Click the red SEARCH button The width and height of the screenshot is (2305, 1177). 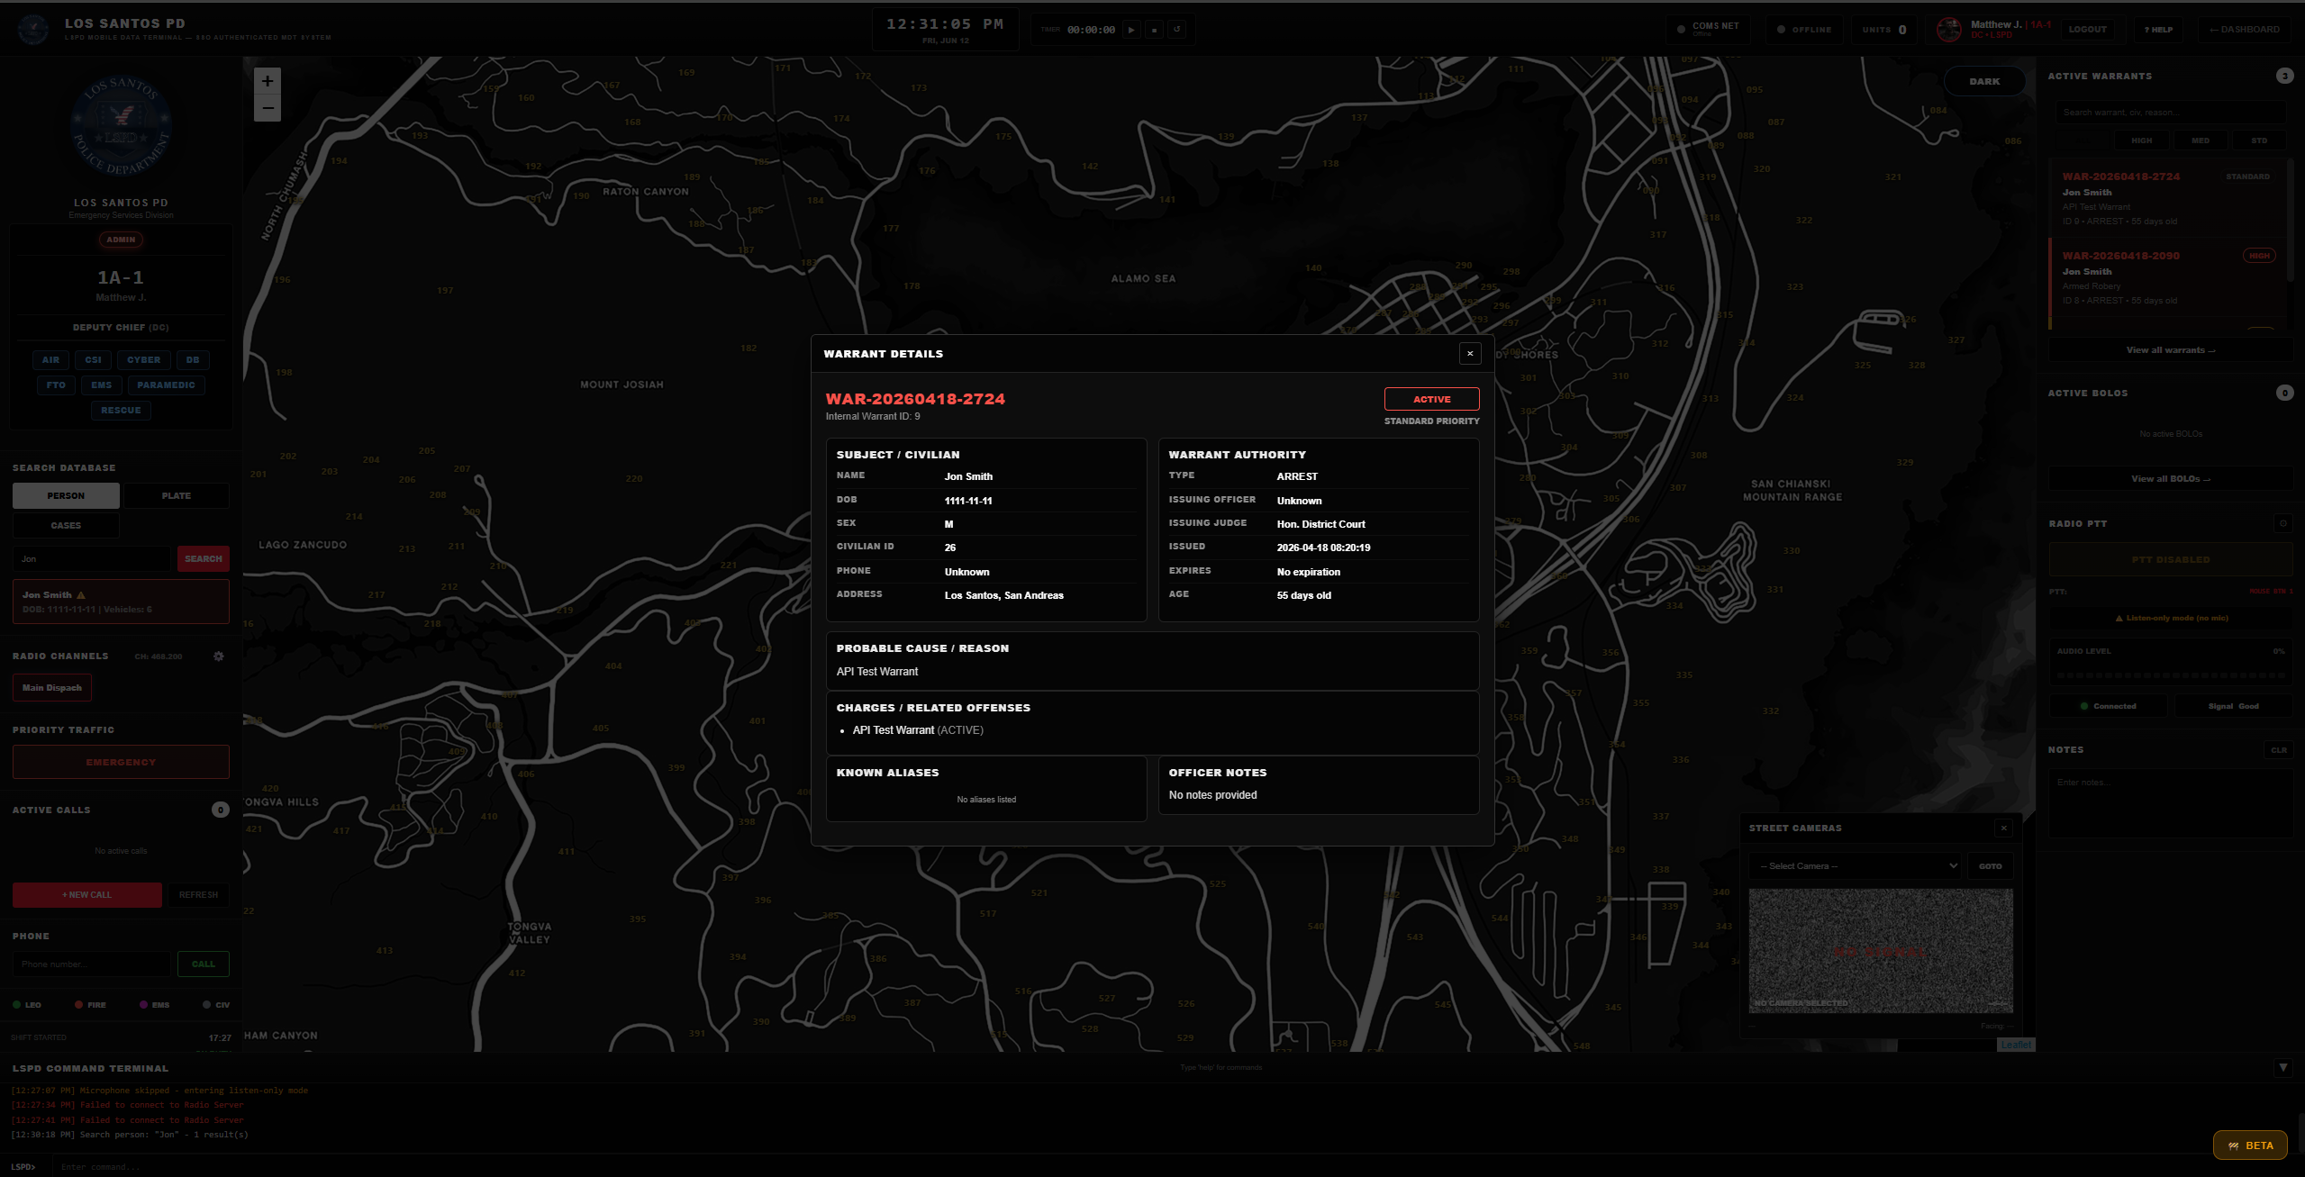(x=204, y=558)
